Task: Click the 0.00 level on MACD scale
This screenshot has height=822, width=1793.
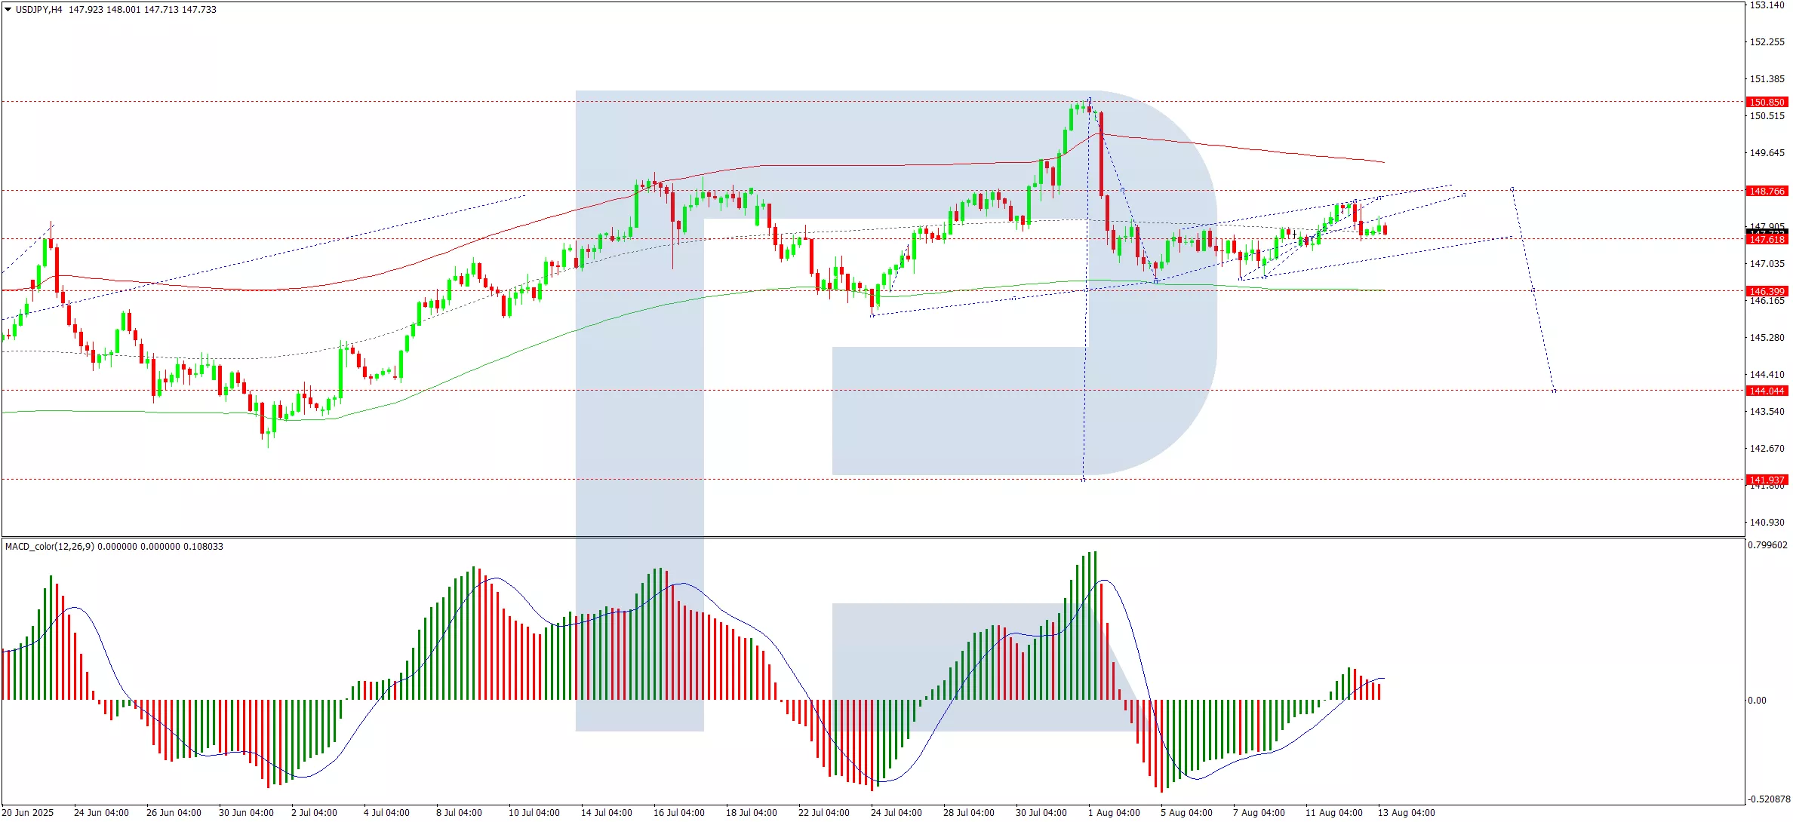Action: click(x=1757, y=701)
